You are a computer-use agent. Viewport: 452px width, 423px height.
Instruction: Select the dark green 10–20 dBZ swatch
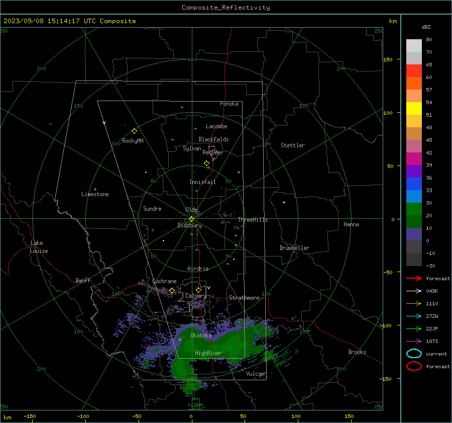(414, 221)
